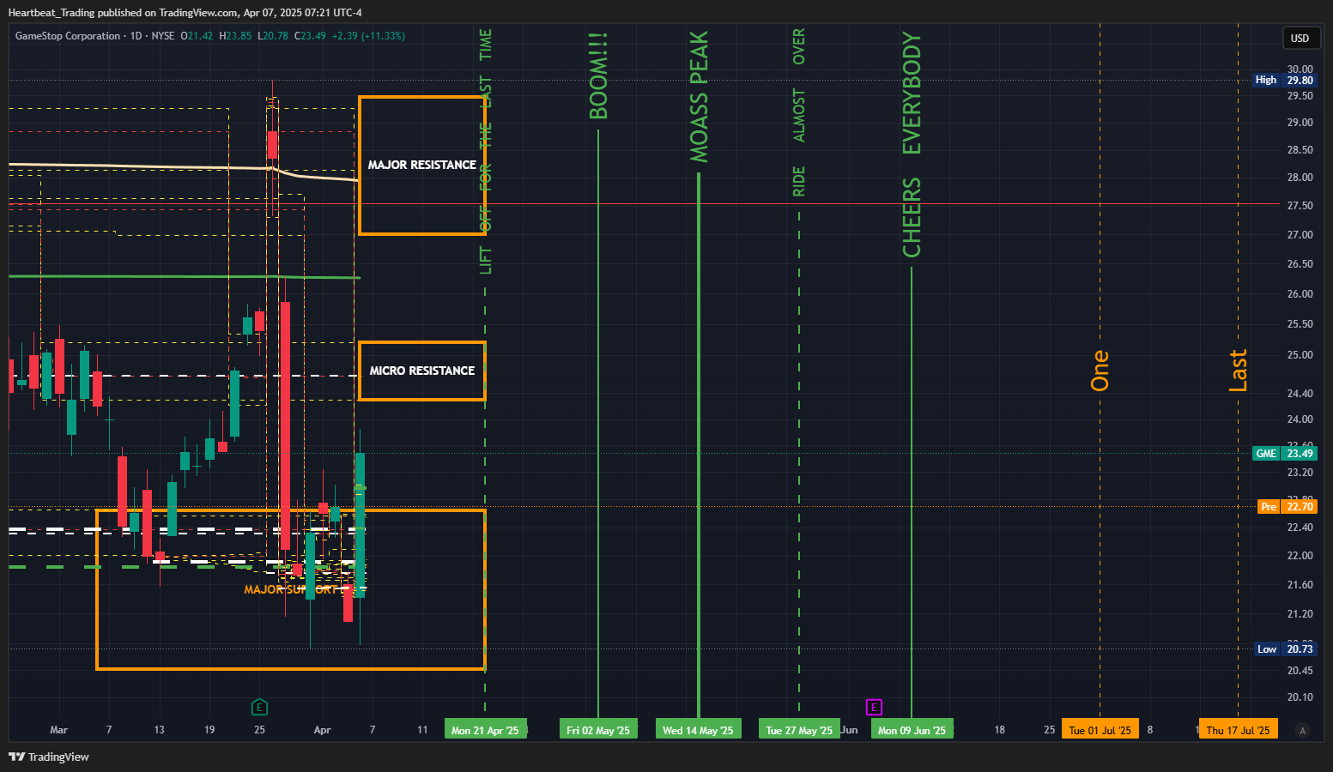Select the Wed 14 May '25 date label
This screenshot has width=1333, height=772.
698,730
